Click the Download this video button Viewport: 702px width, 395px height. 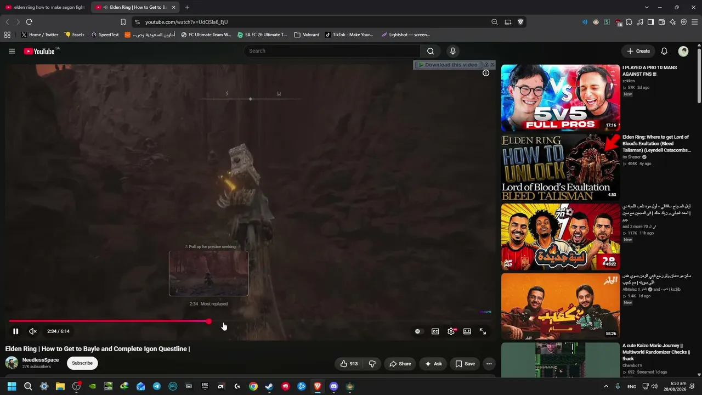click(448, 65)
